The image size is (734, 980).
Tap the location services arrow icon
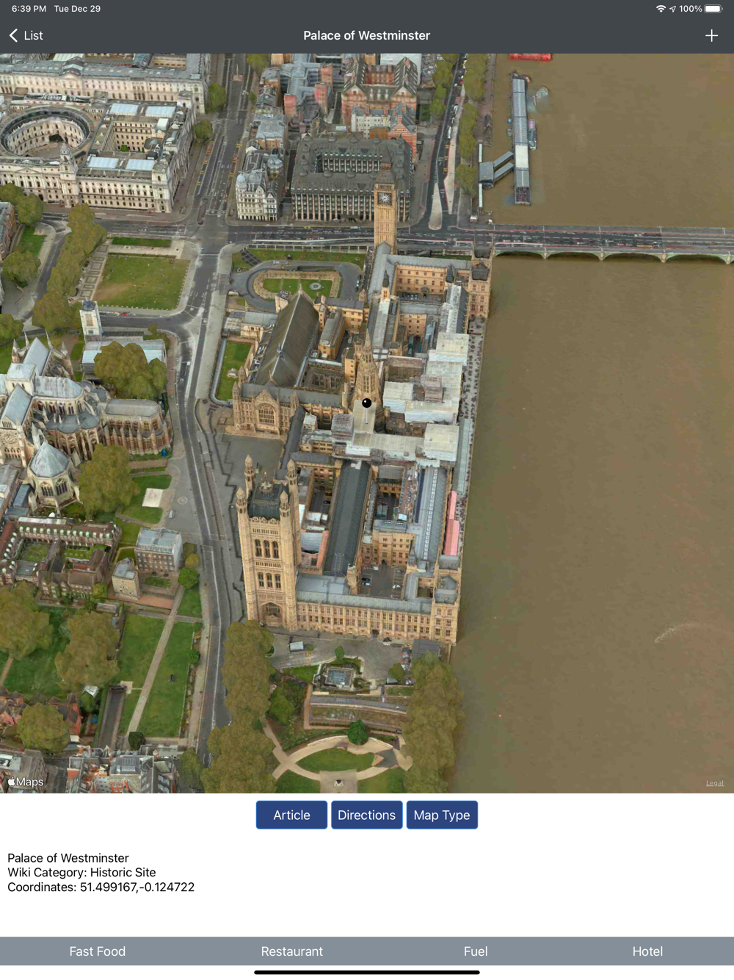(672, 9)
